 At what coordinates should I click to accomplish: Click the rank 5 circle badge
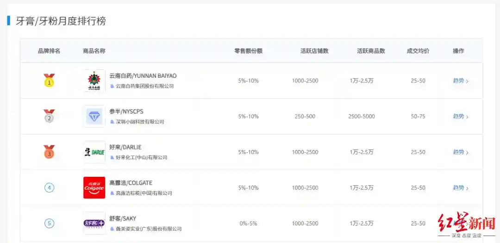click(49, 223)
